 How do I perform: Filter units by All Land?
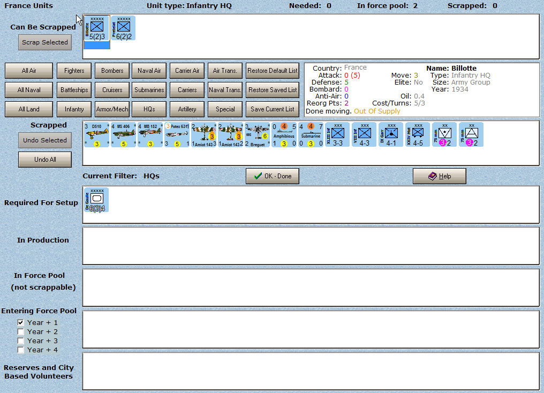[29, 109]
